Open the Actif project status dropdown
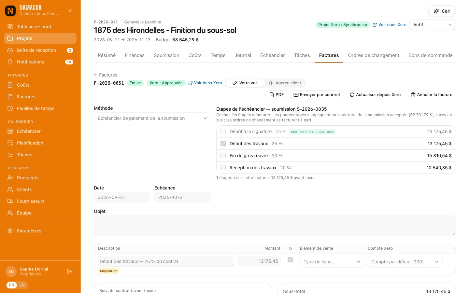469x293 pixels. click(432, 25)
